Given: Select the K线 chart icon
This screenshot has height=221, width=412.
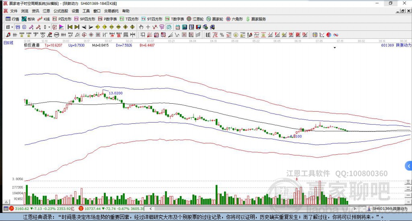Looking at the screenshot, I should coord(43,19).
